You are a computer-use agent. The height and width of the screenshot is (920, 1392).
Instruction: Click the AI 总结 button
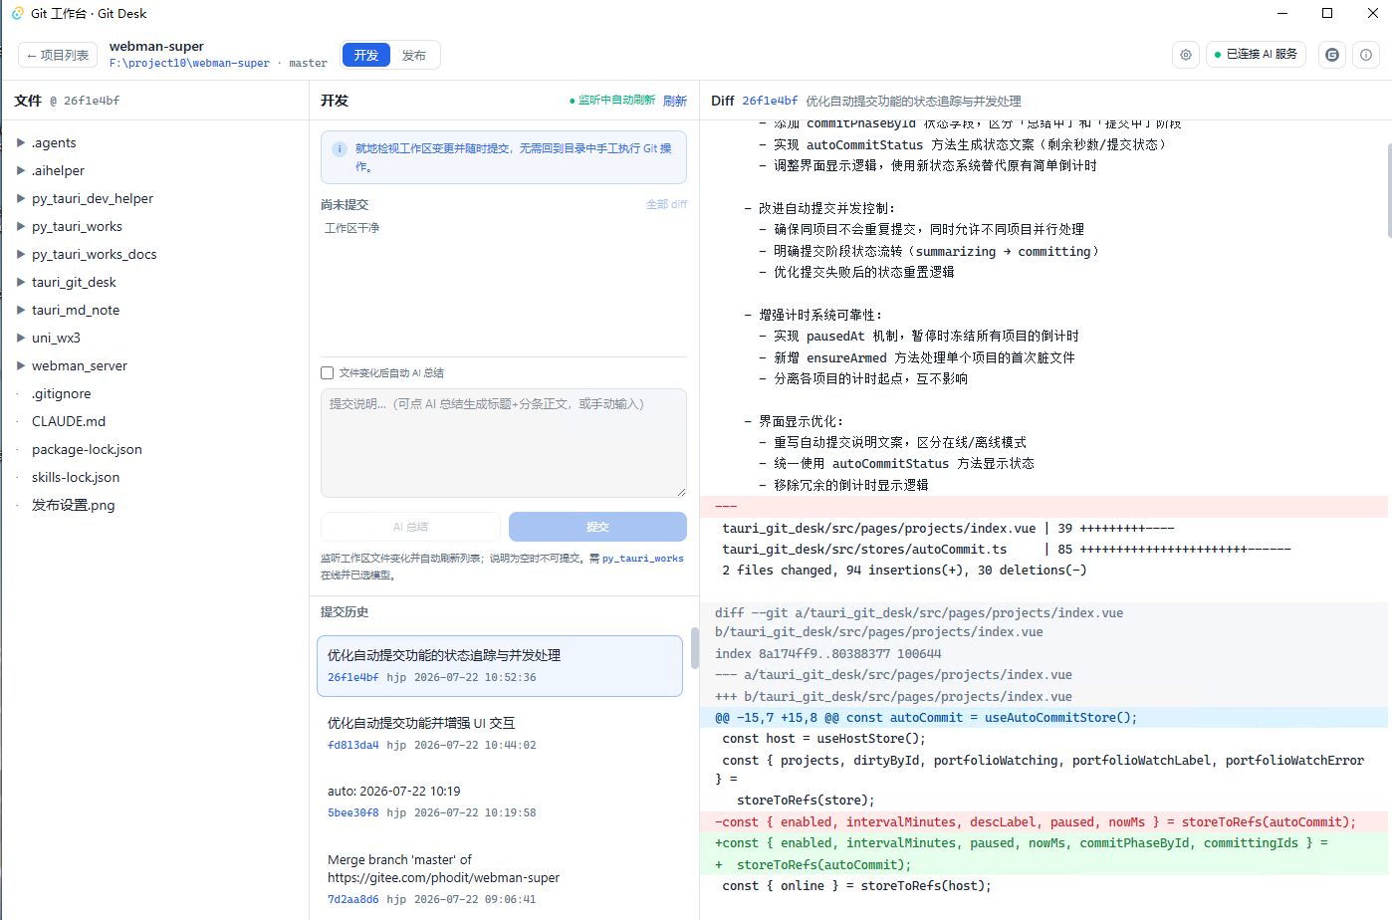[x=410, y=527]
